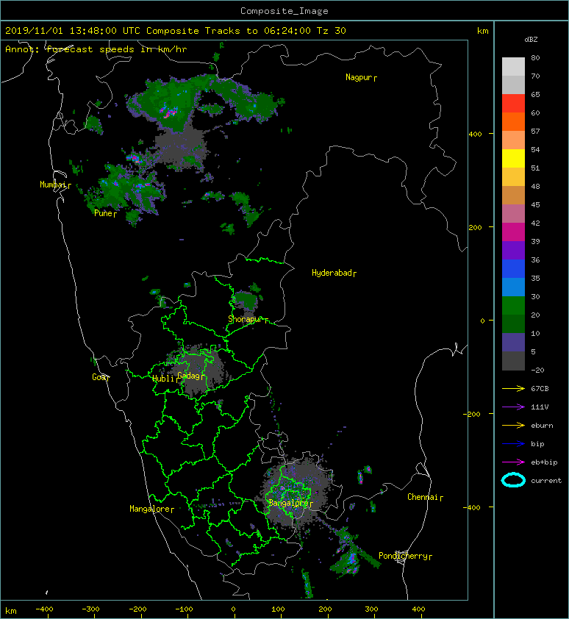Click the Goa label on the coast
The height and width of the screenshot is (619, 569).
[x=99, y=377]
